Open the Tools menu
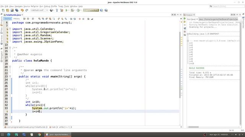 67,6
